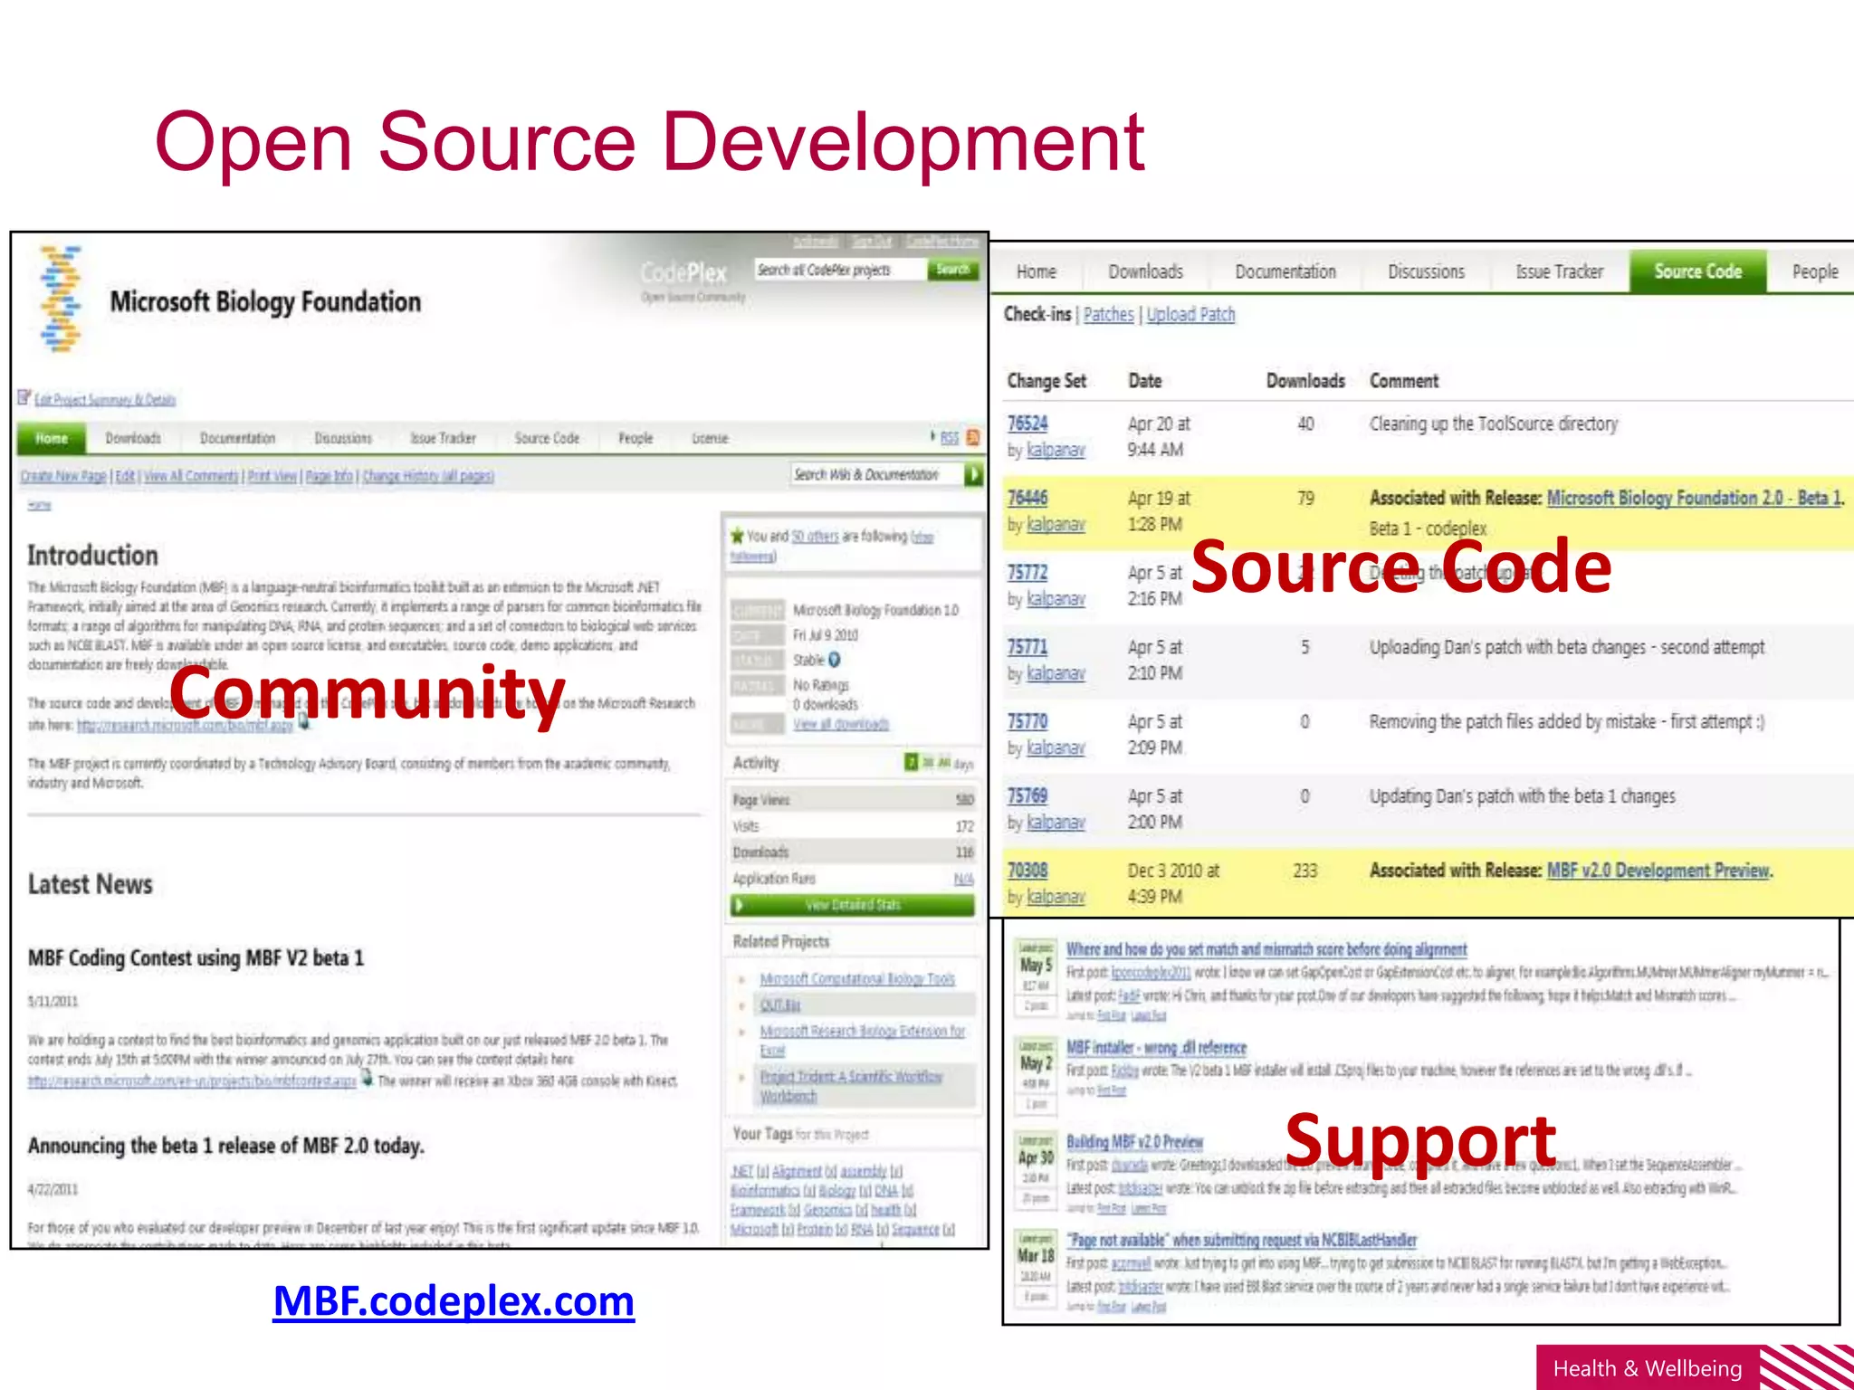Open Microsoft Biology Foundation 2.0 - Beta 1 release link

[x=1694, y=498]
